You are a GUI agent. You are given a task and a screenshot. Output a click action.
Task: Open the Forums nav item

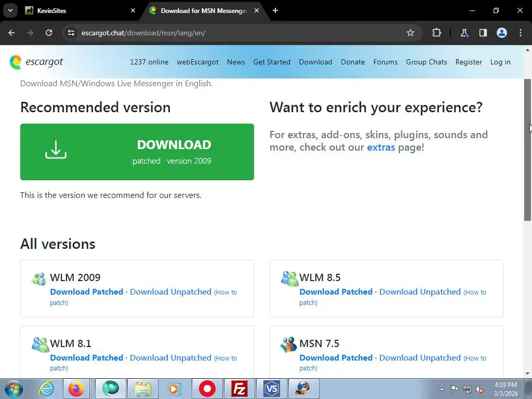[x=385, y=62]
